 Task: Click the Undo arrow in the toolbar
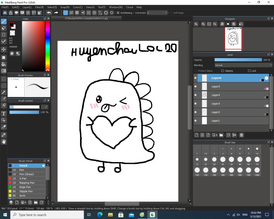49,13
